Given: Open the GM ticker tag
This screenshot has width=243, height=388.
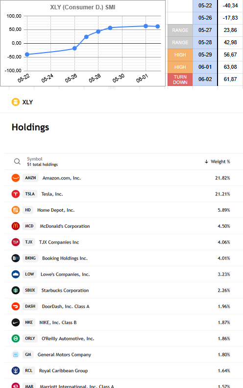Looking at the screenshot, I should 28,354.
